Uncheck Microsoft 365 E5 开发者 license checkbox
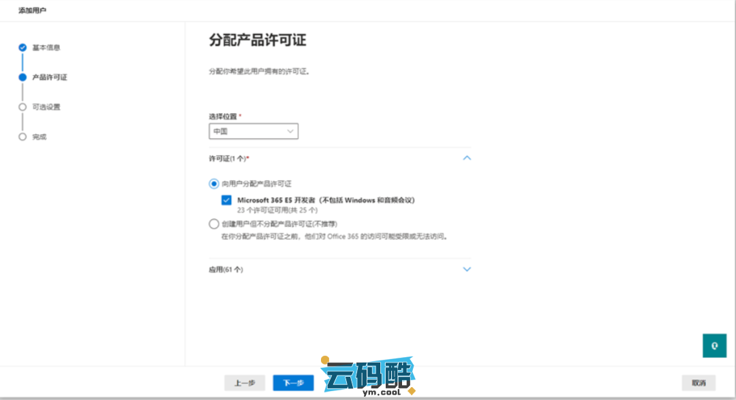 [226, 200]
